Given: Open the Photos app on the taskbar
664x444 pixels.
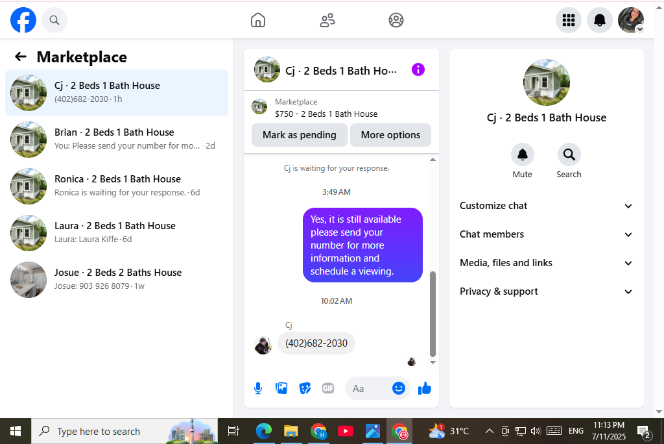Looking at the screenshot, I should point(373,431).
